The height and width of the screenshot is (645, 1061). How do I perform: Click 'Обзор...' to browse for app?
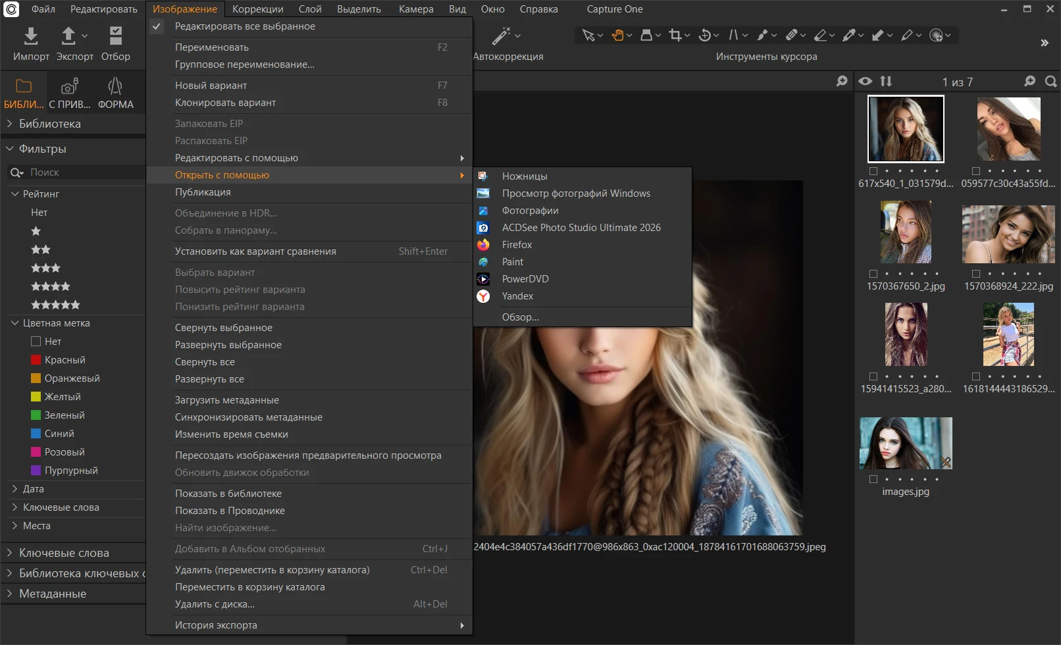point(520,317)
